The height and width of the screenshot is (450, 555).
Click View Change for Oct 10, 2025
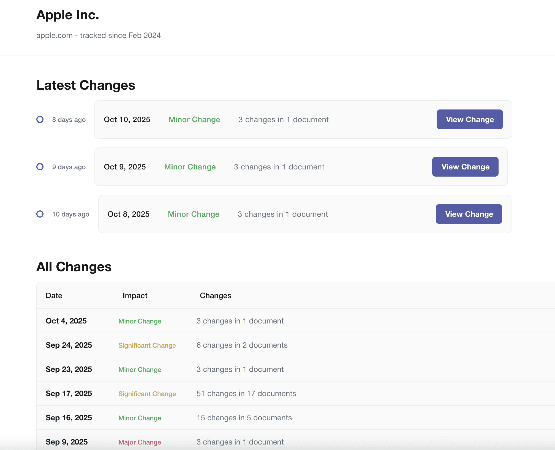tap(470, 119)
